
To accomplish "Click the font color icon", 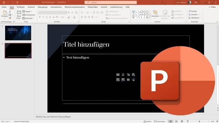I will point(74,17).
